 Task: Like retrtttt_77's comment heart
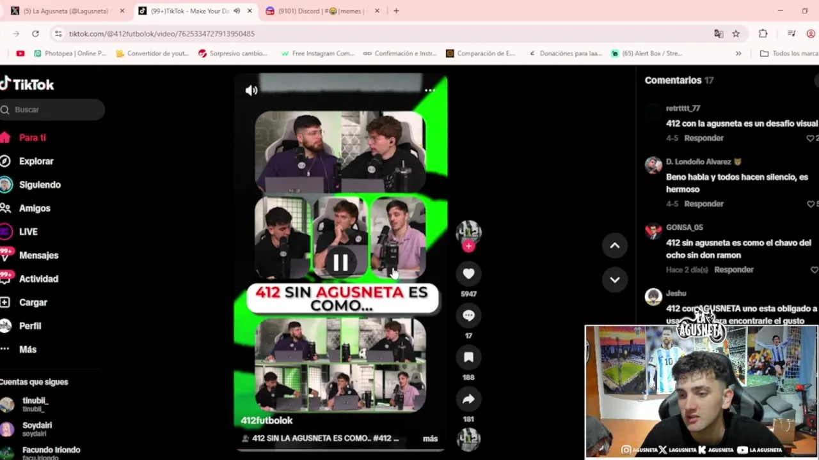[x=811, y=138]
